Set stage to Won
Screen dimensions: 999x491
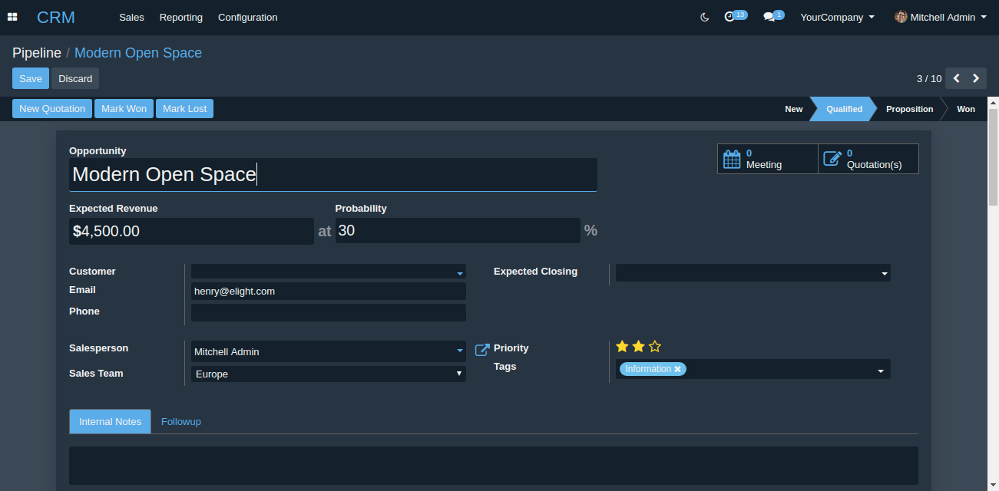pos(966,109)
